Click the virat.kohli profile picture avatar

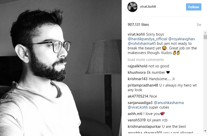coord(132,7)
